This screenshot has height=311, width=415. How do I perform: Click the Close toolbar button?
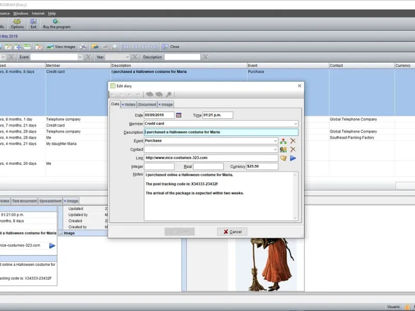[171, 47]
